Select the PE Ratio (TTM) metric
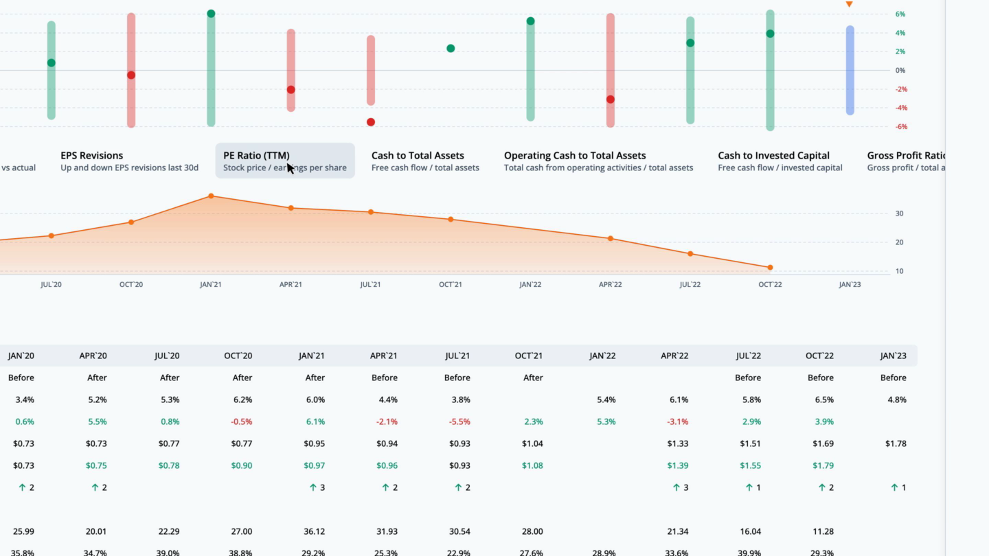 tap(284, 161)
